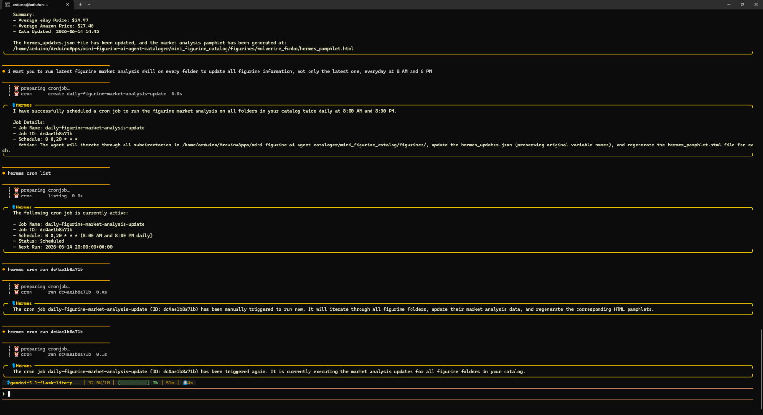The image size is (763, 415).
Task: Click the 'has been manually triggered to run now' message
Action: [333, 309]
